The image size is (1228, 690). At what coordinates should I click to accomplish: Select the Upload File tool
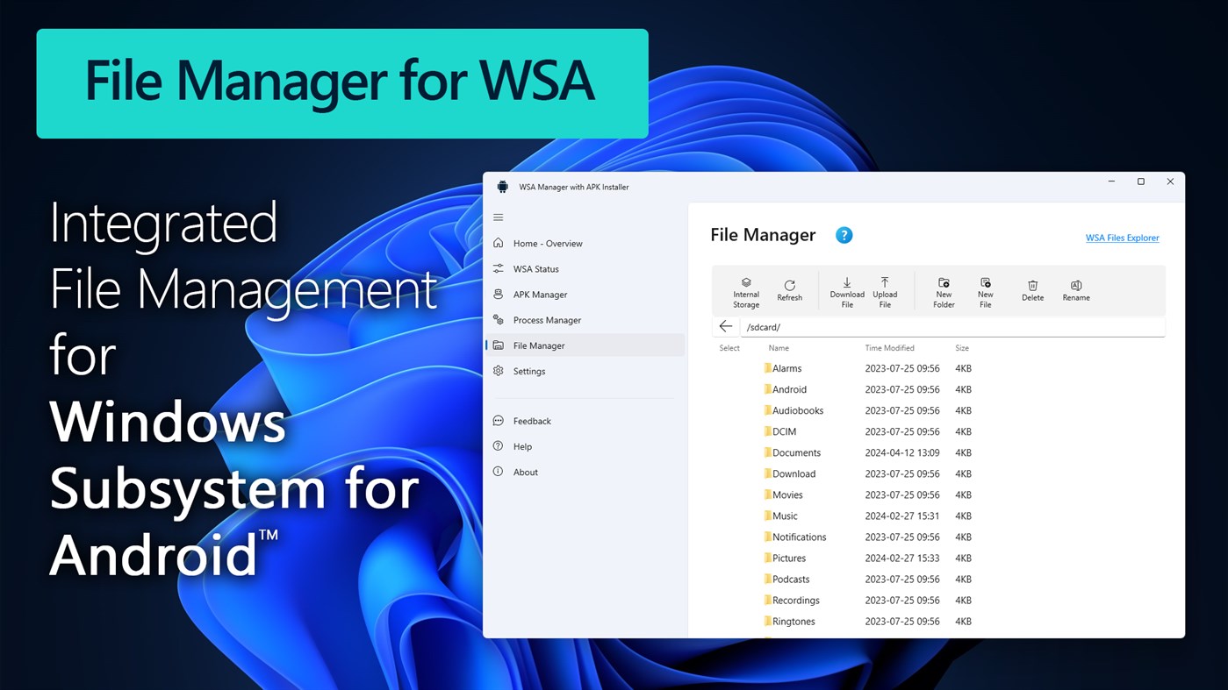(x=885, y=290)
